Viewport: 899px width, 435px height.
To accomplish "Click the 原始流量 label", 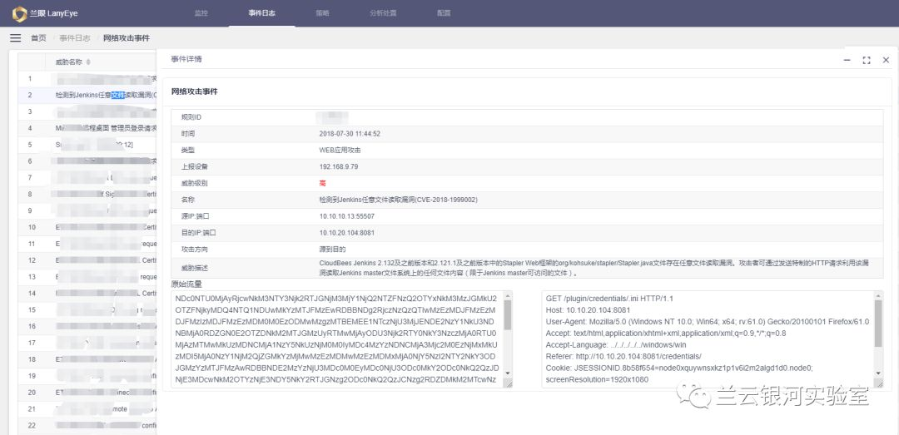I will click(186, 284).
